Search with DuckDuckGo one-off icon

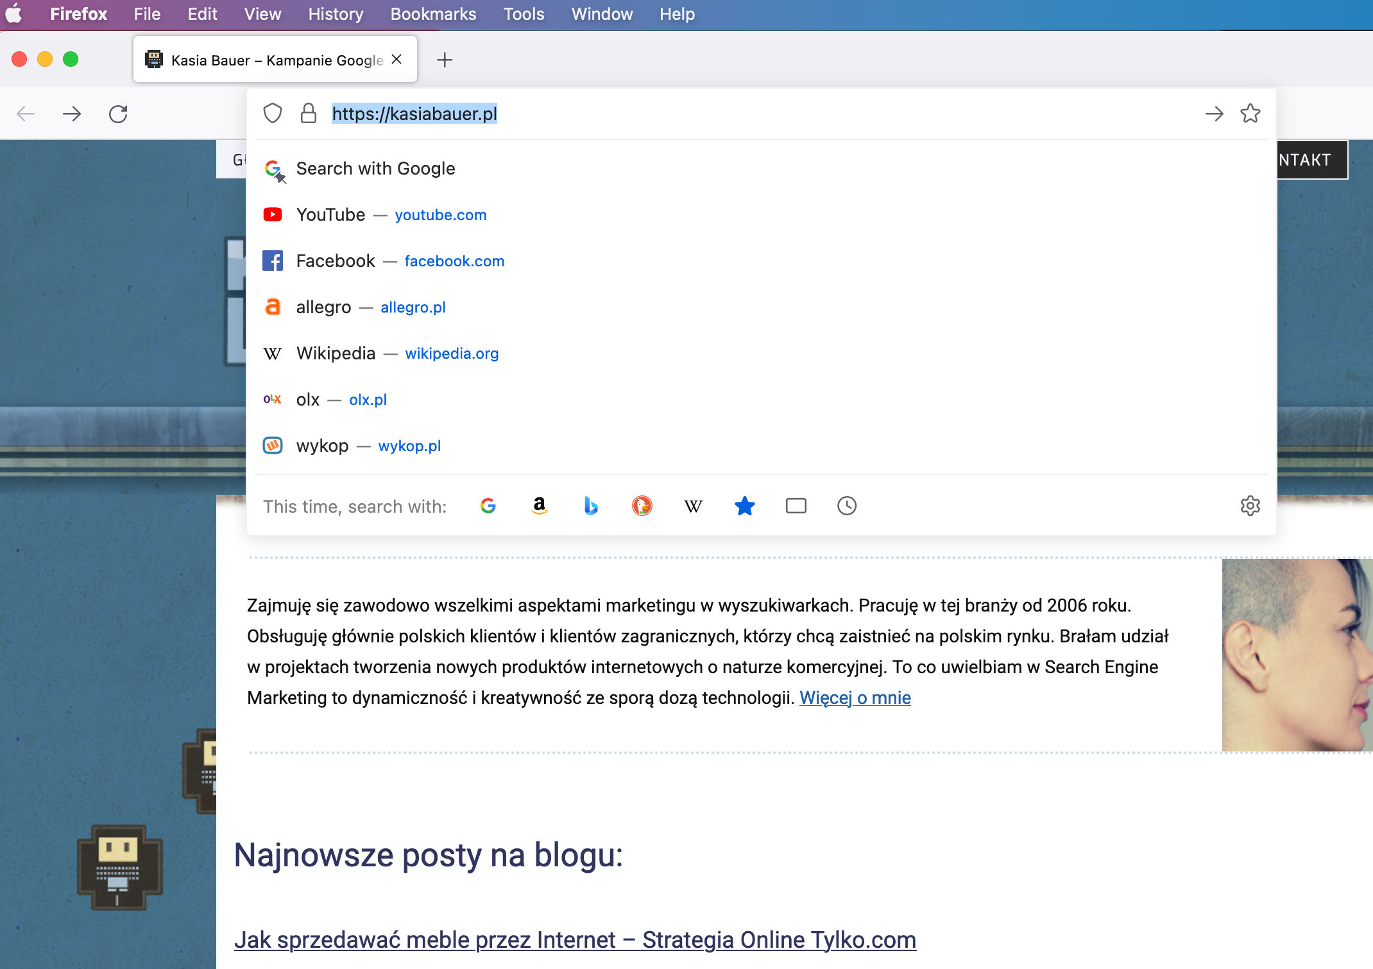pyautogui.click(x=642, y=506)
